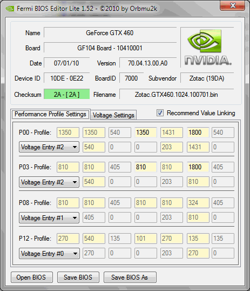Click the 1431 field in P00 top row

(172, 133)
